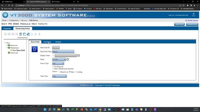This screenshot has width=200, height=112.
Task: Click the Data Field Name input
Action: pos(63,52)
